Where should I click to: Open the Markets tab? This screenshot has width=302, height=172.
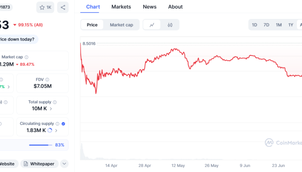[x=121, y=7]
